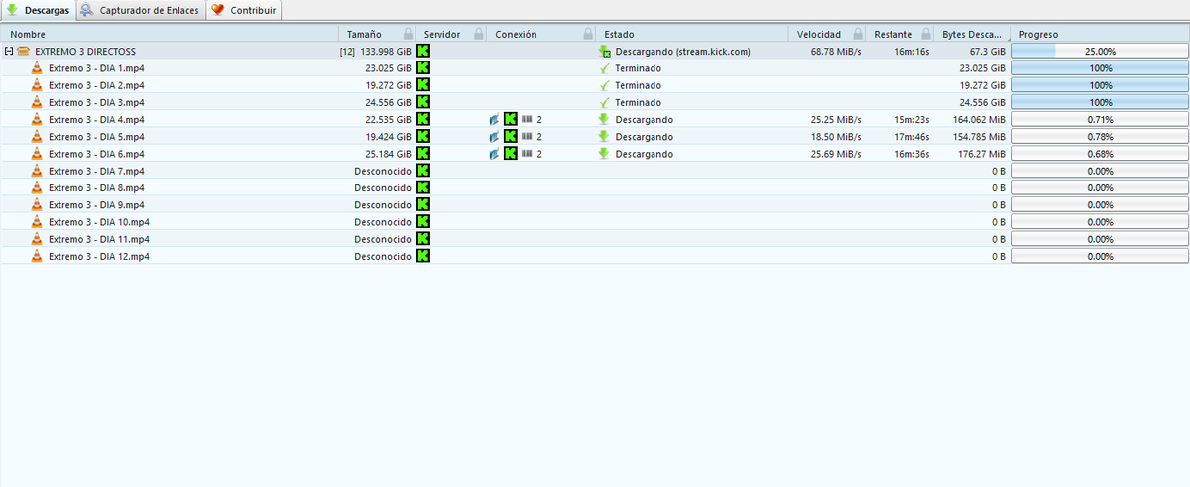This screenshot has height=487, width=1190.
Task: Click the 17m:46s remaining time
Action: (912, 137)
